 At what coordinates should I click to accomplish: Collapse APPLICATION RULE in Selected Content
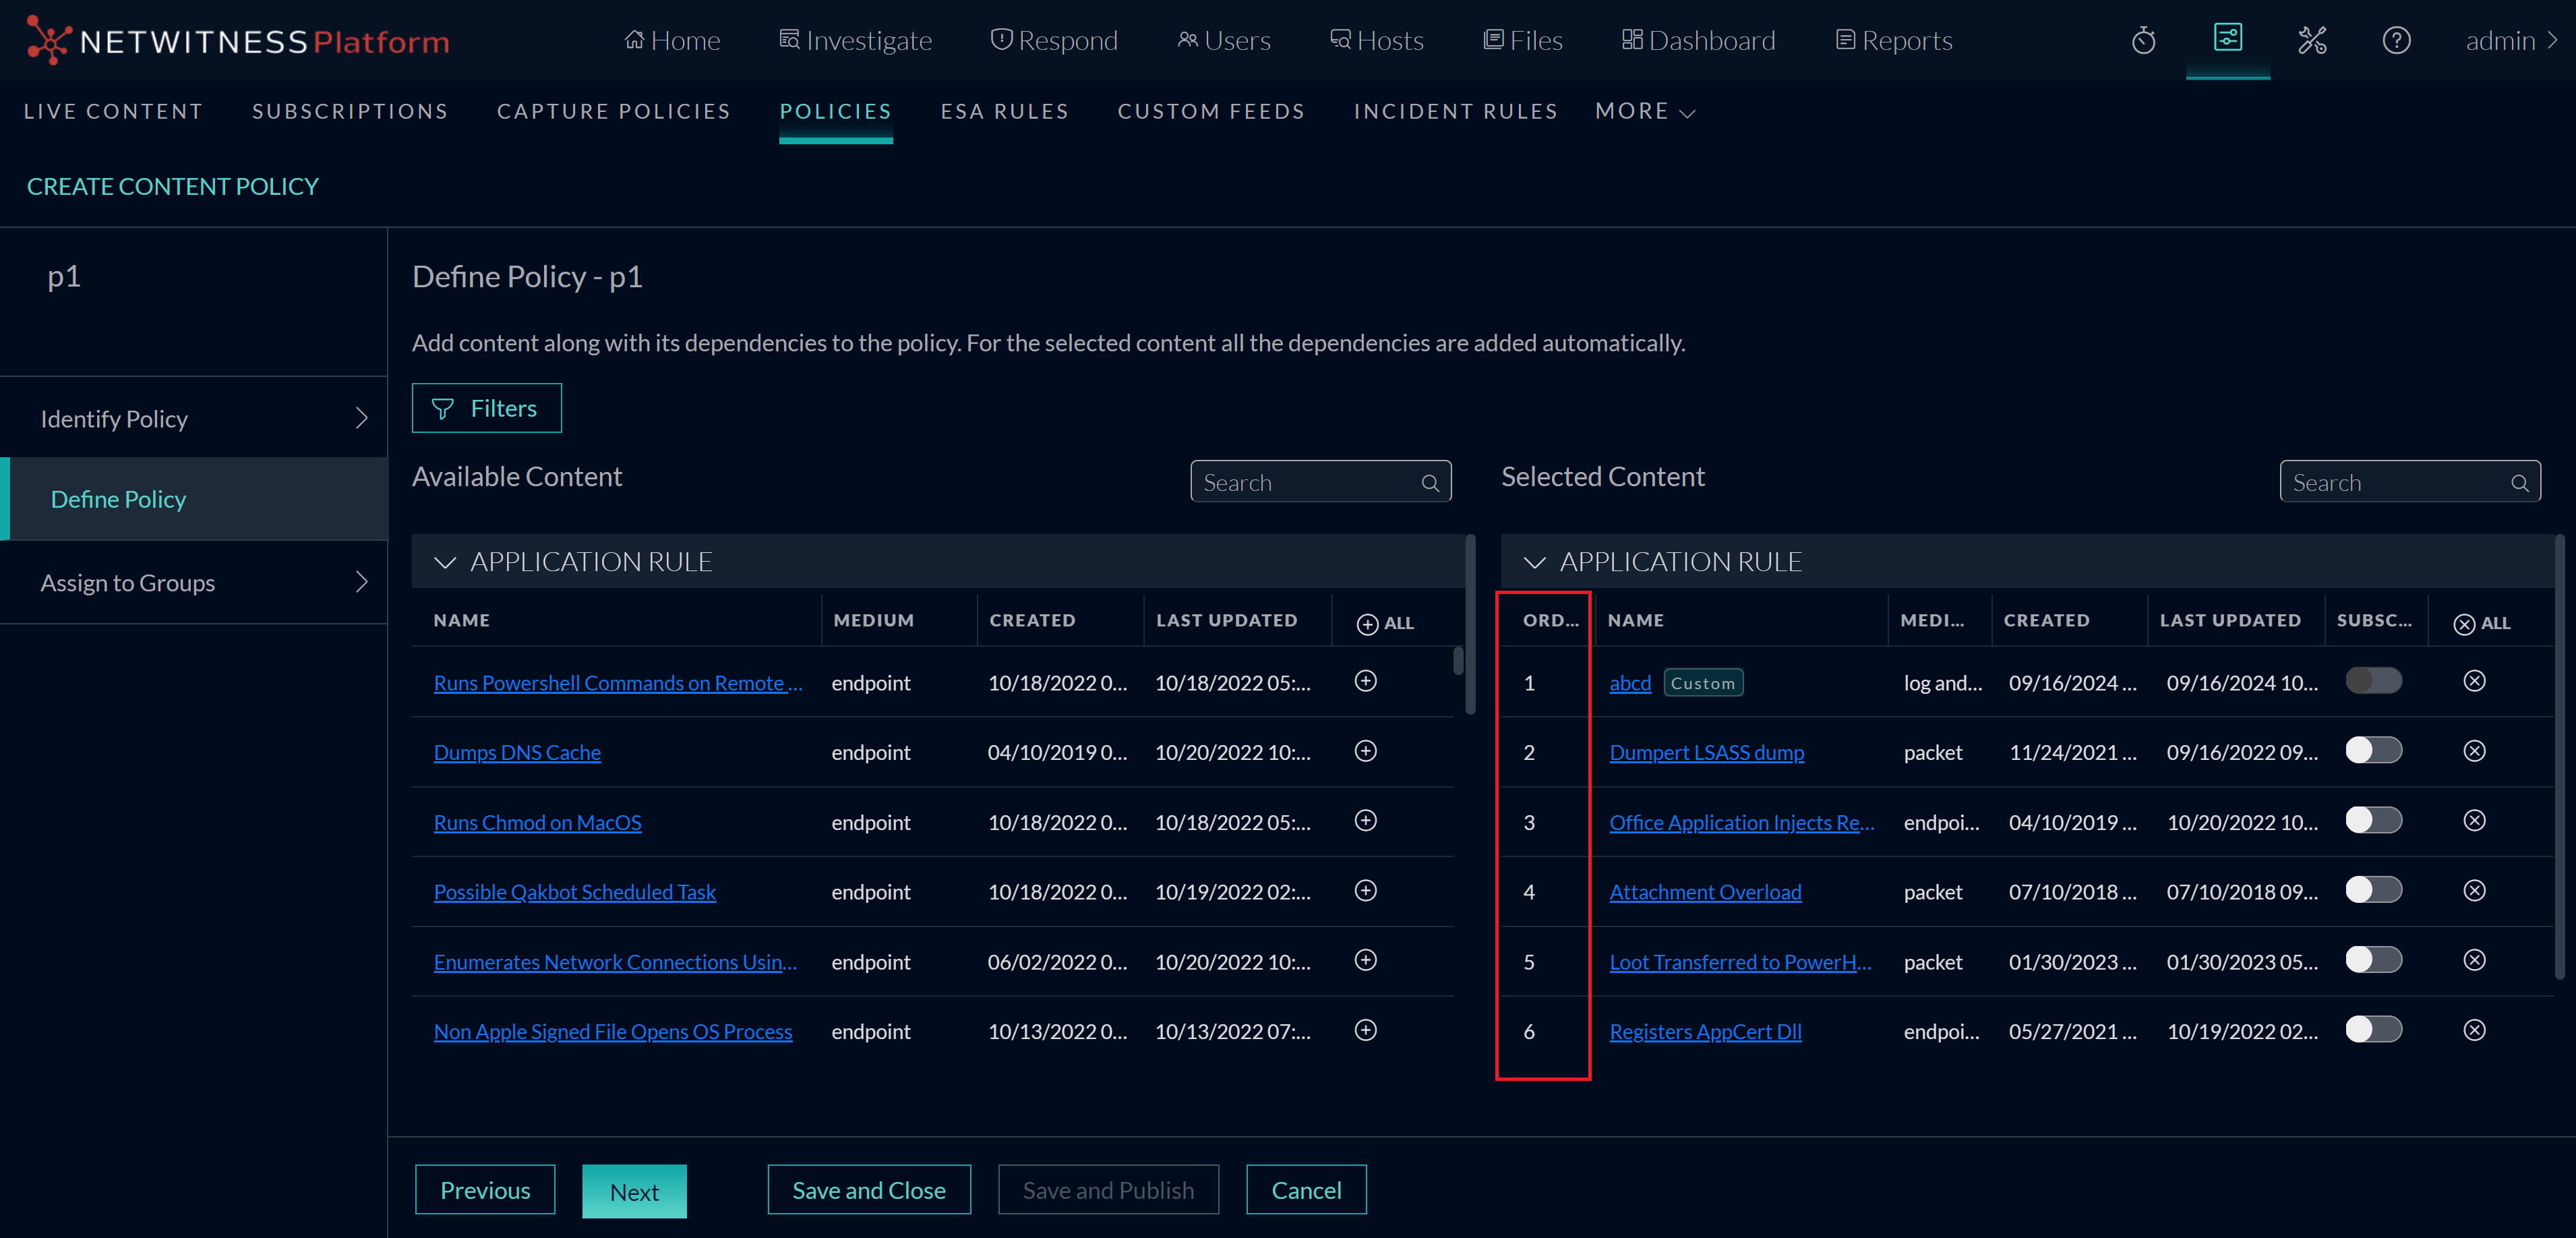tap(1536, 561)
